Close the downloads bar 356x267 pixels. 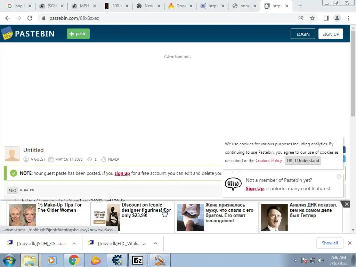[x=350, y=243]
